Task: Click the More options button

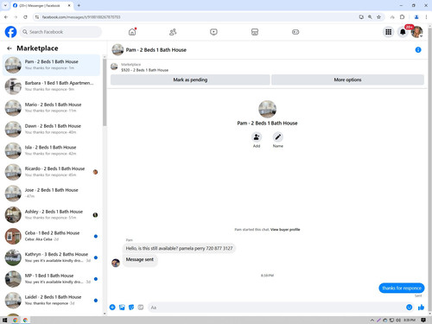Action: (347, 79)
